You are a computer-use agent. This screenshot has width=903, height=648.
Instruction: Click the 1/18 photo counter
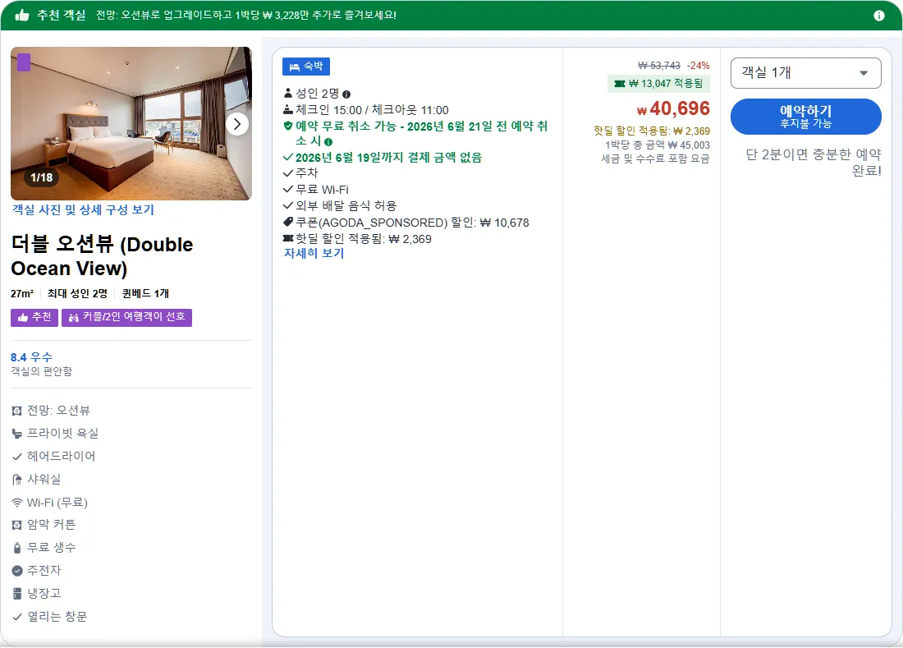(42, 177)
